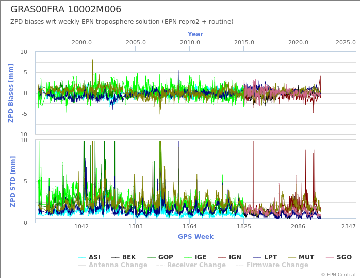The height and width of the screenshot is (279, 361).
Task: Enable the Firmware Change legend item
Action: [x=272, y=265]
